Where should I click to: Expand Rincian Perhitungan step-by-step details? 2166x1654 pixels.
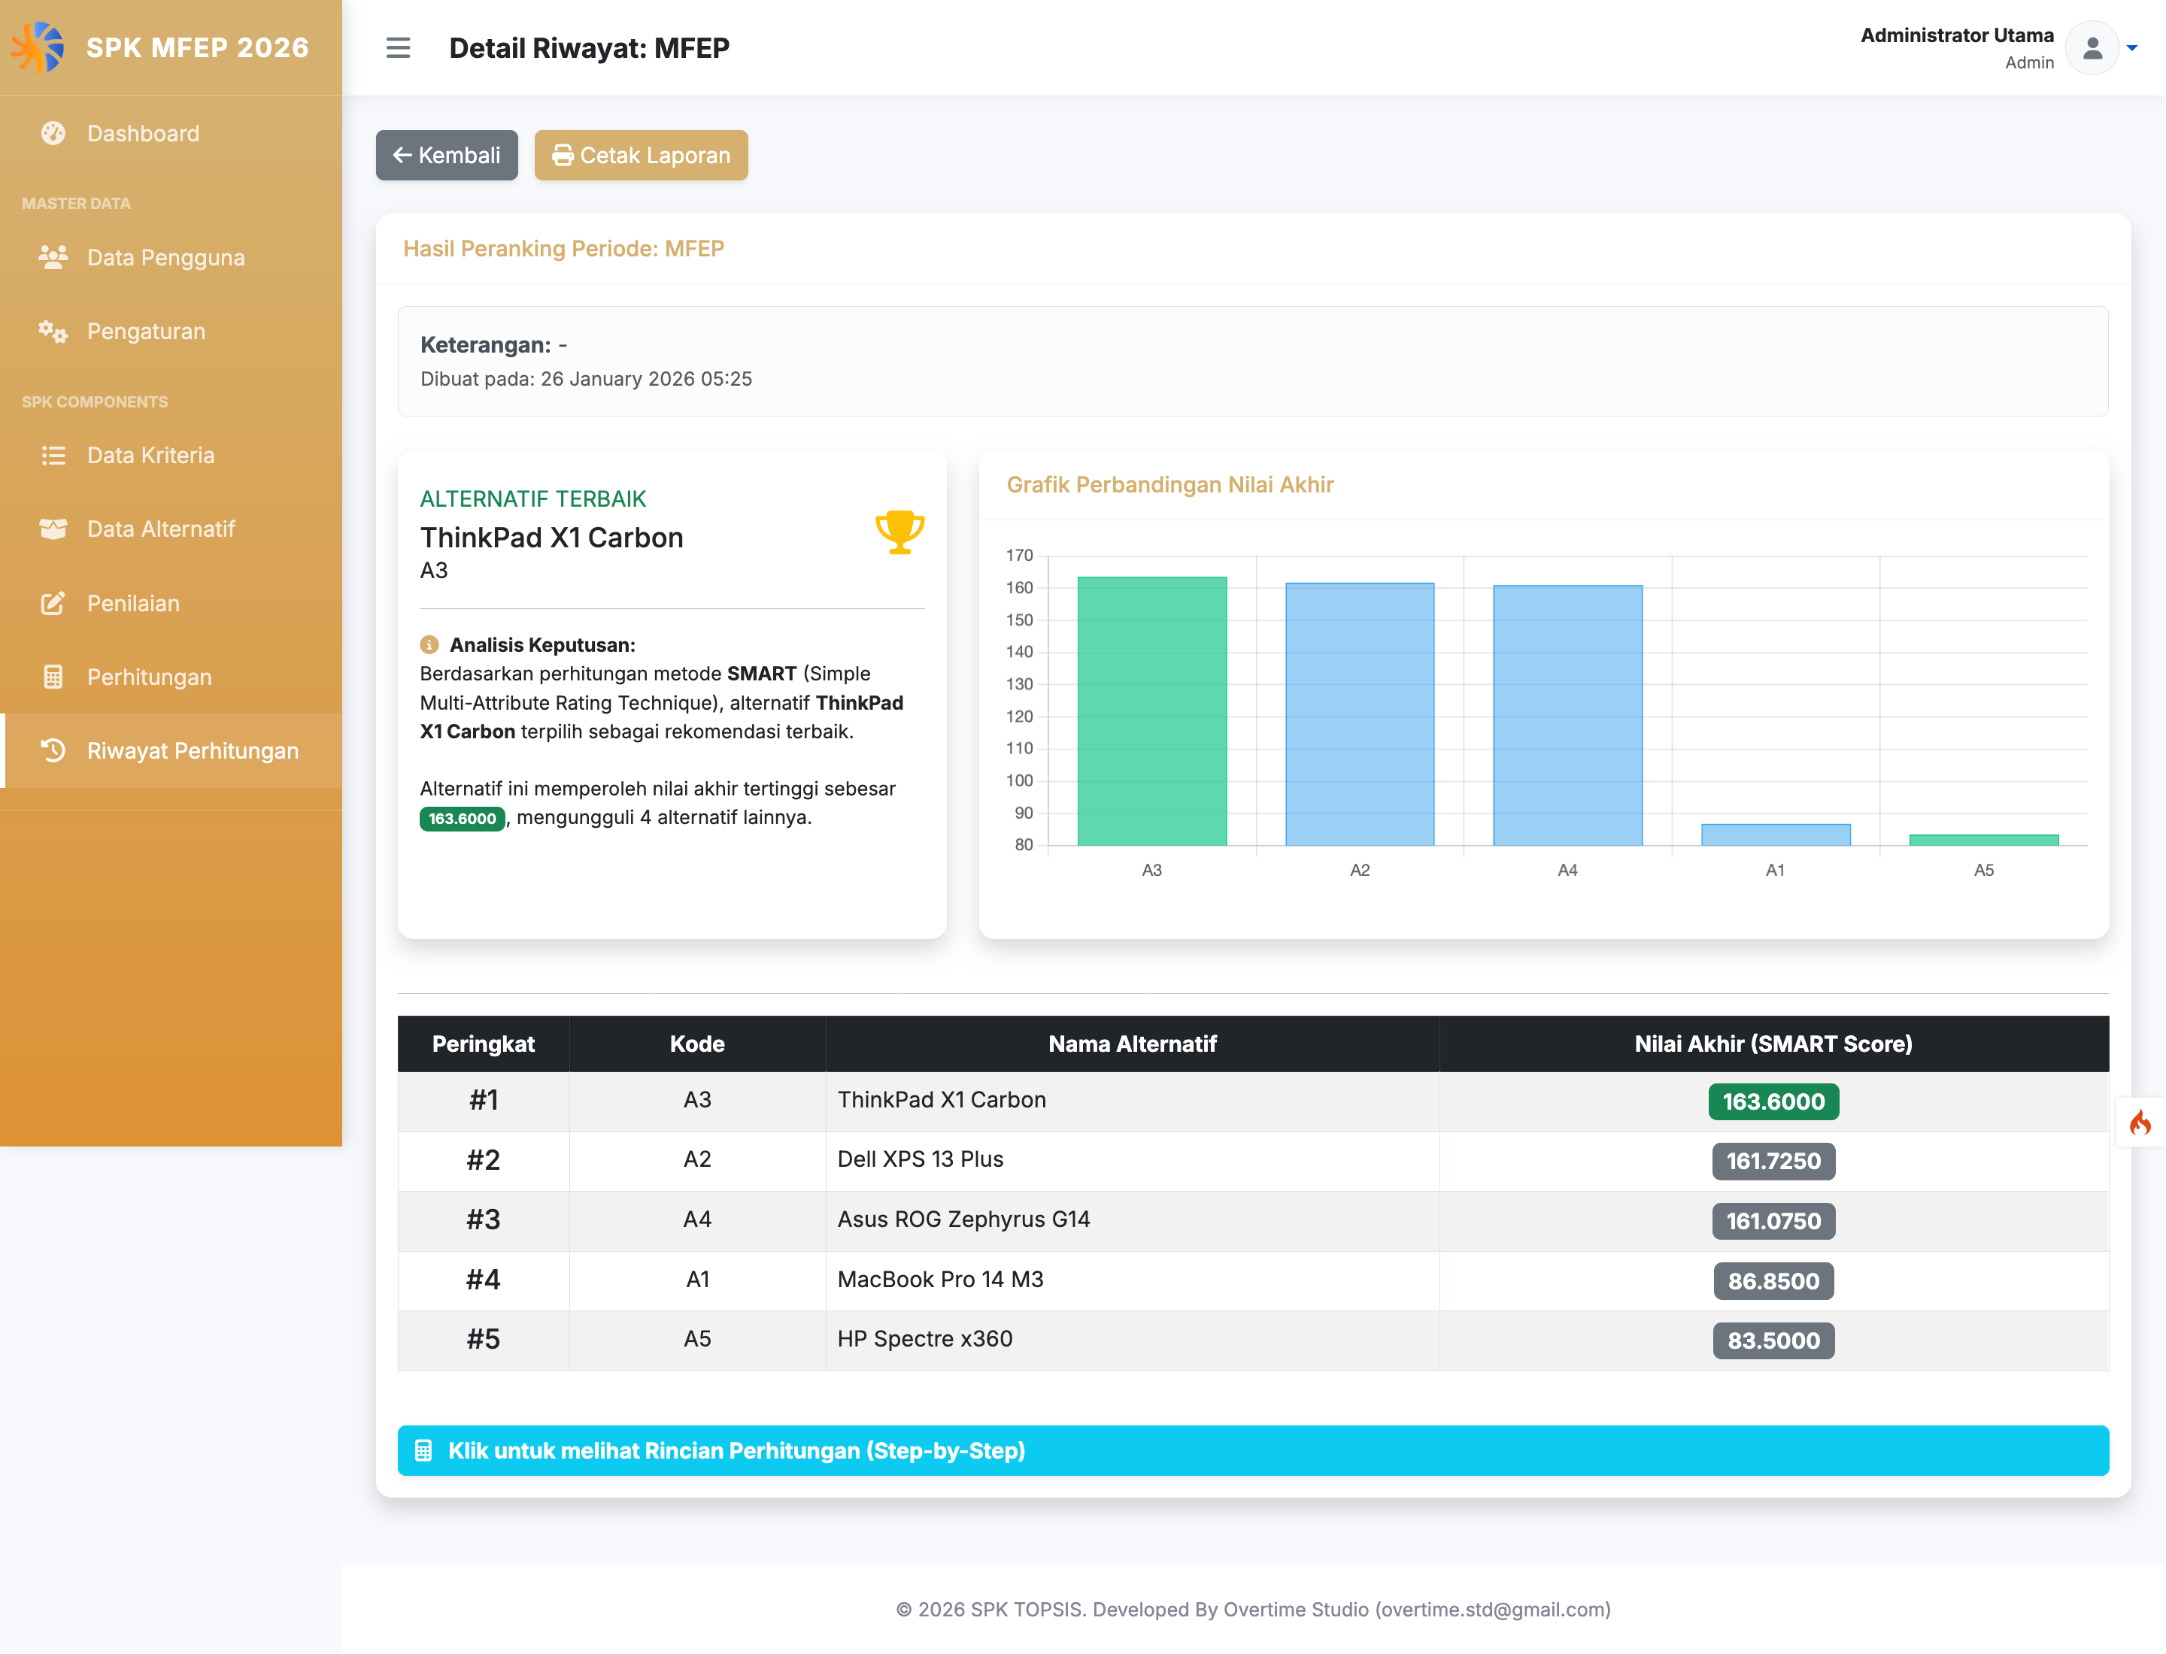coord(1253,1450)
